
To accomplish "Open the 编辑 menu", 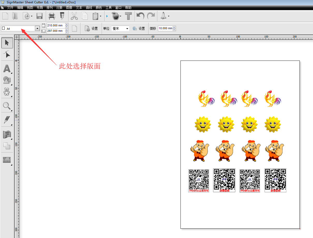I will pyautogui.click(x=20, y=8).
